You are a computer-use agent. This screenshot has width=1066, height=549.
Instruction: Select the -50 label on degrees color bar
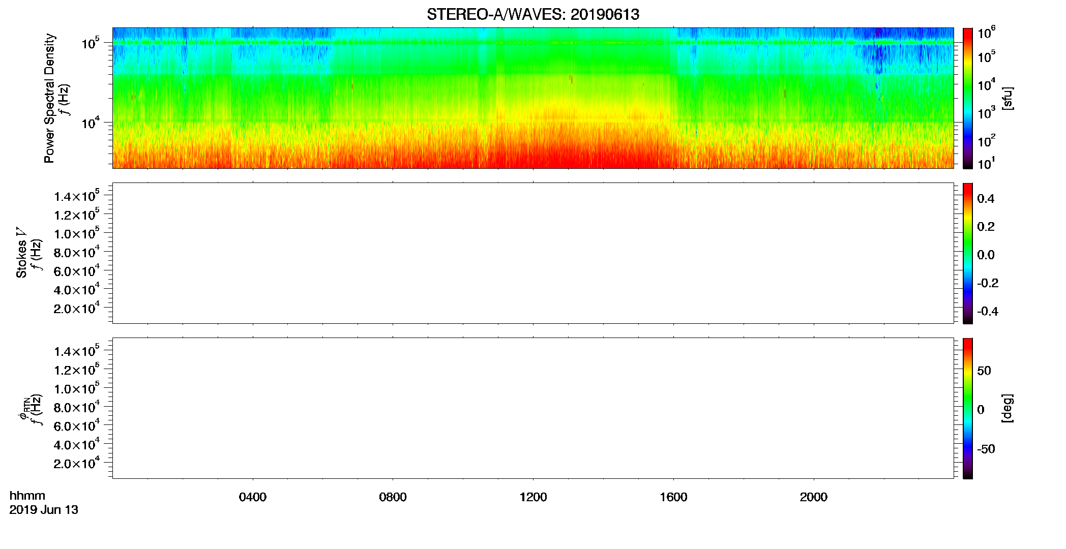pyautogui.click(x=986, y=449)
